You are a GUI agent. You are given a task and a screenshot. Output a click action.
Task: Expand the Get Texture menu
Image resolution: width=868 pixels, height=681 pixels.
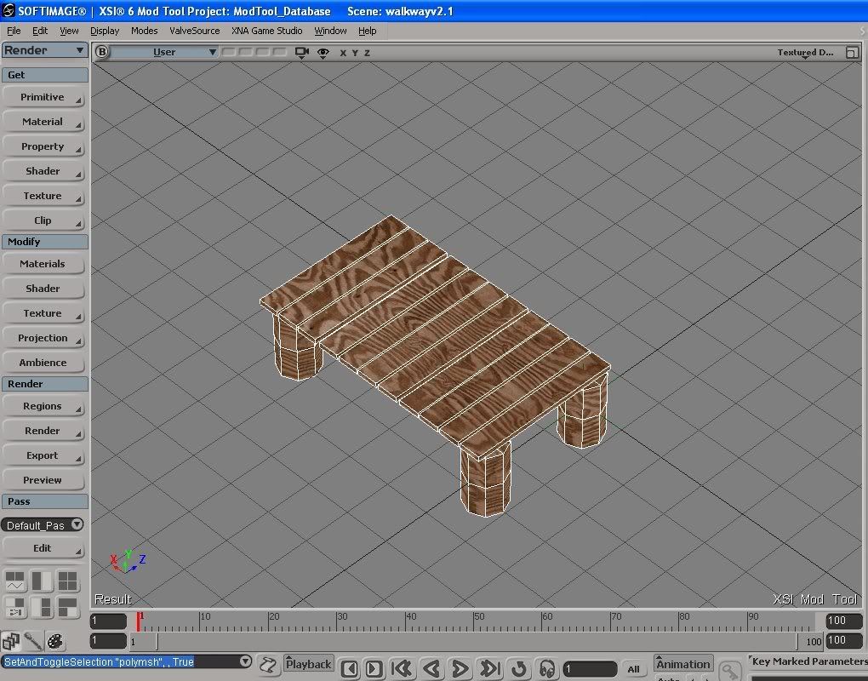coord(43,196)
